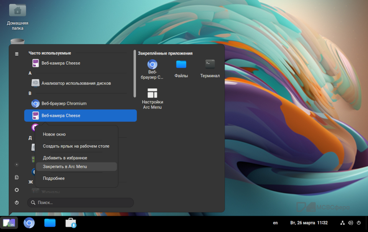The height and width of the screenshot is (232, 368).
Task: Open the date and time calendar panel
Action: tap(309, 223)
